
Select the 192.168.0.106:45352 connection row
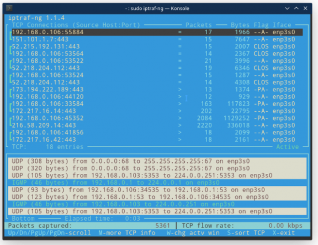pos(157,118)
